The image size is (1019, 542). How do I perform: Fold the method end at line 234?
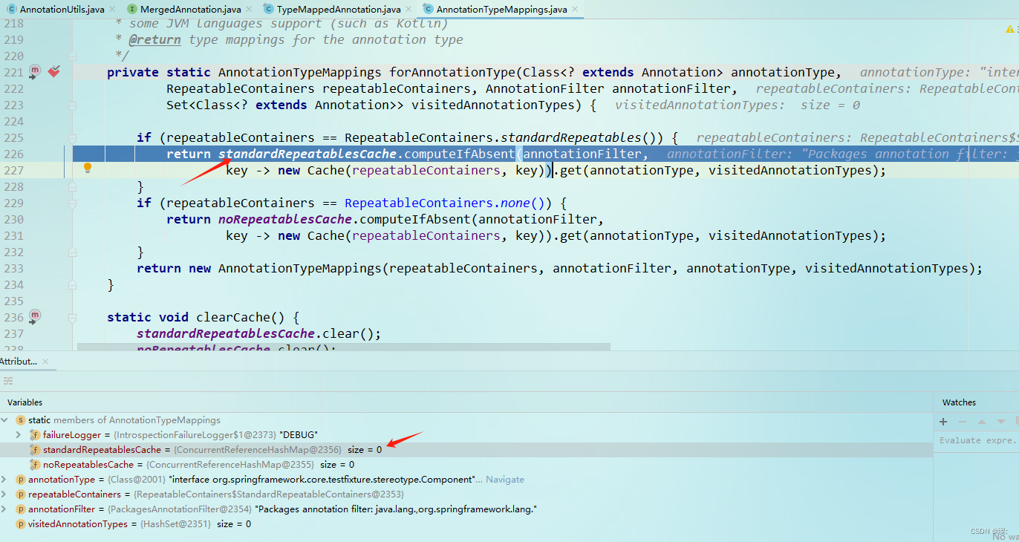tap(72, 285)
